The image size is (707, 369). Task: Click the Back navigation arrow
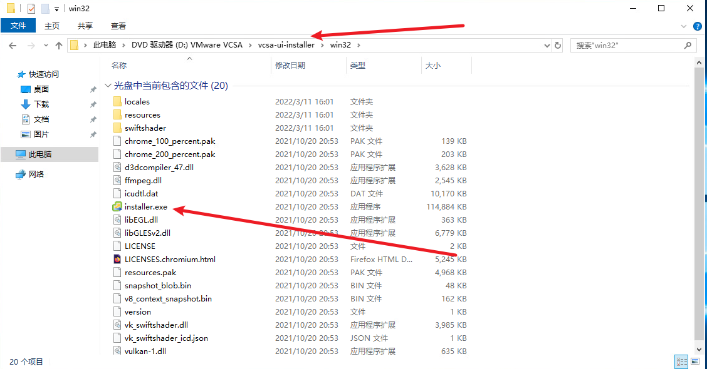[x=13, y=46]
